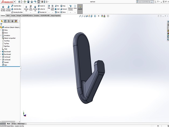Select the Chamfer1 feature in tree
The height and width of the screenshot is (127, 169).
(x=6, y=62)
